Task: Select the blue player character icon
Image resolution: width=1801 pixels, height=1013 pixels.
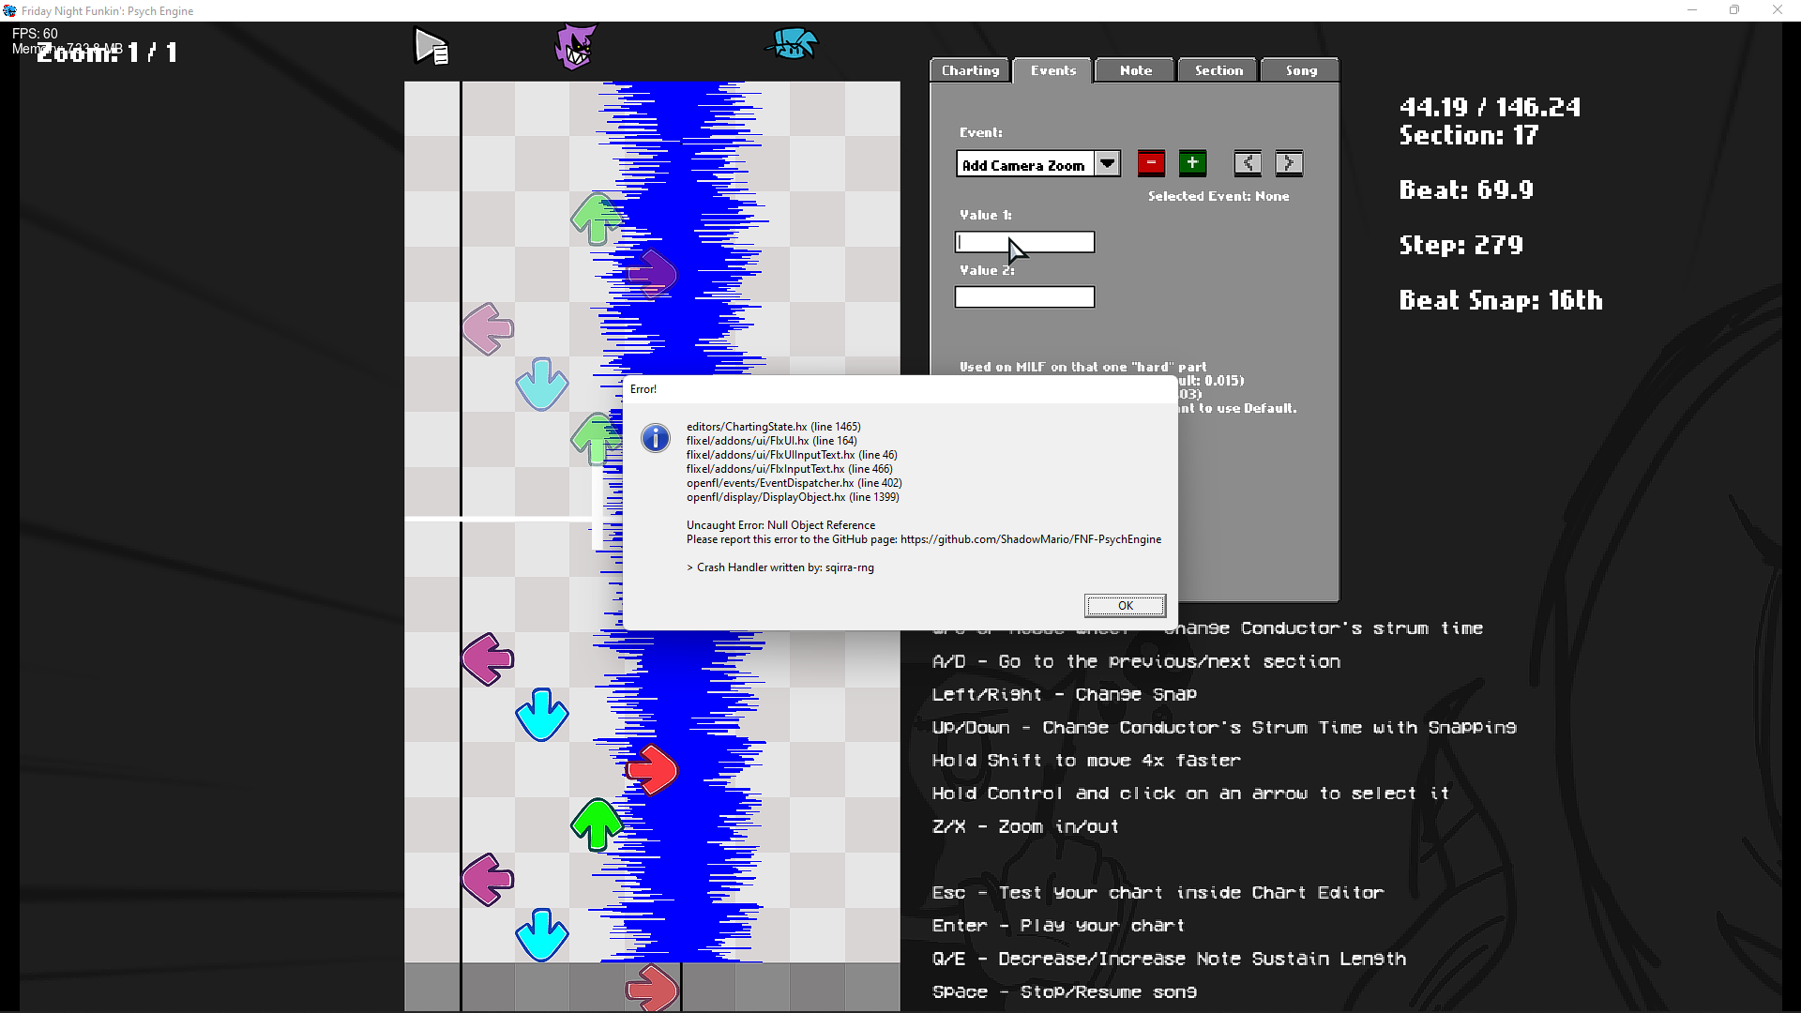Action: (793, 42)
